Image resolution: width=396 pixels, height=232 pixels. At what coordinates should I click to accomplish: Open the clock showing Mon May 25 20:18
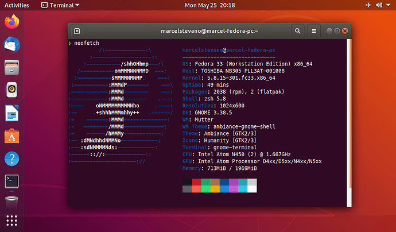tap(210, 5)
